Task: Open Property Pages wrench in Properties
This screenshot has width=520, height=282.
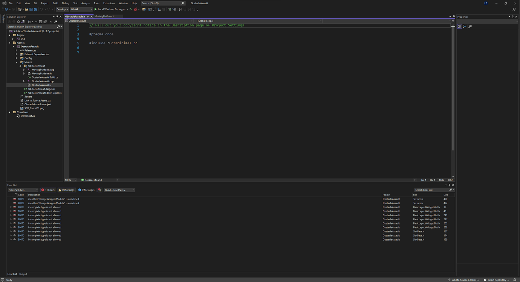Action: [470, 26]
